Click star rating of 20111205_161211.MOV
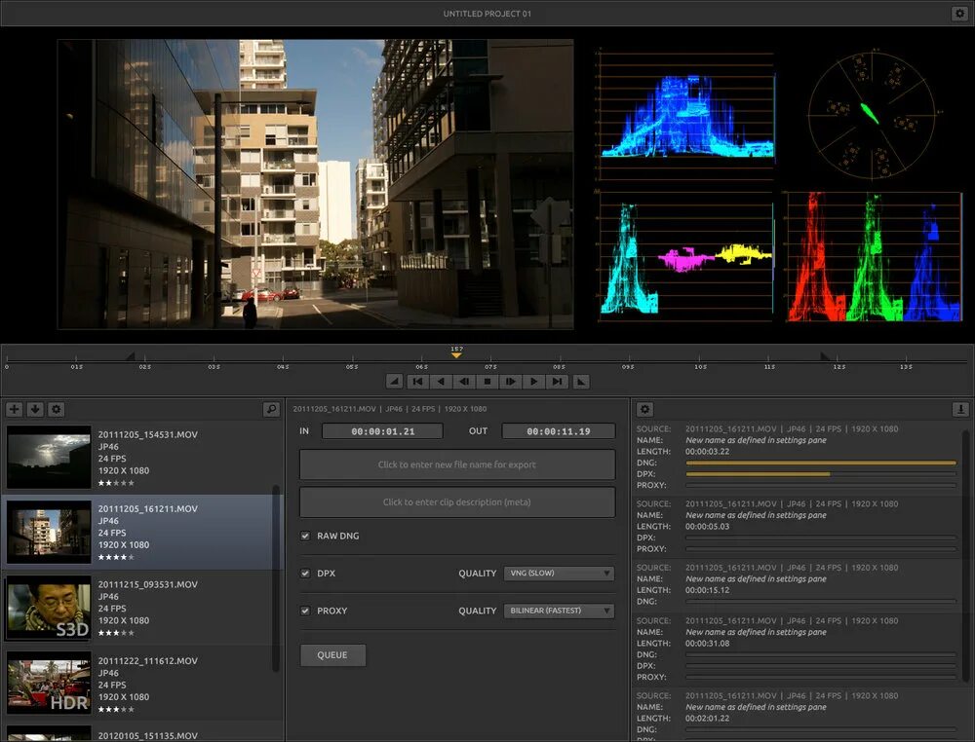This screenshot has width=975, height=742. (x=116, y=557)
